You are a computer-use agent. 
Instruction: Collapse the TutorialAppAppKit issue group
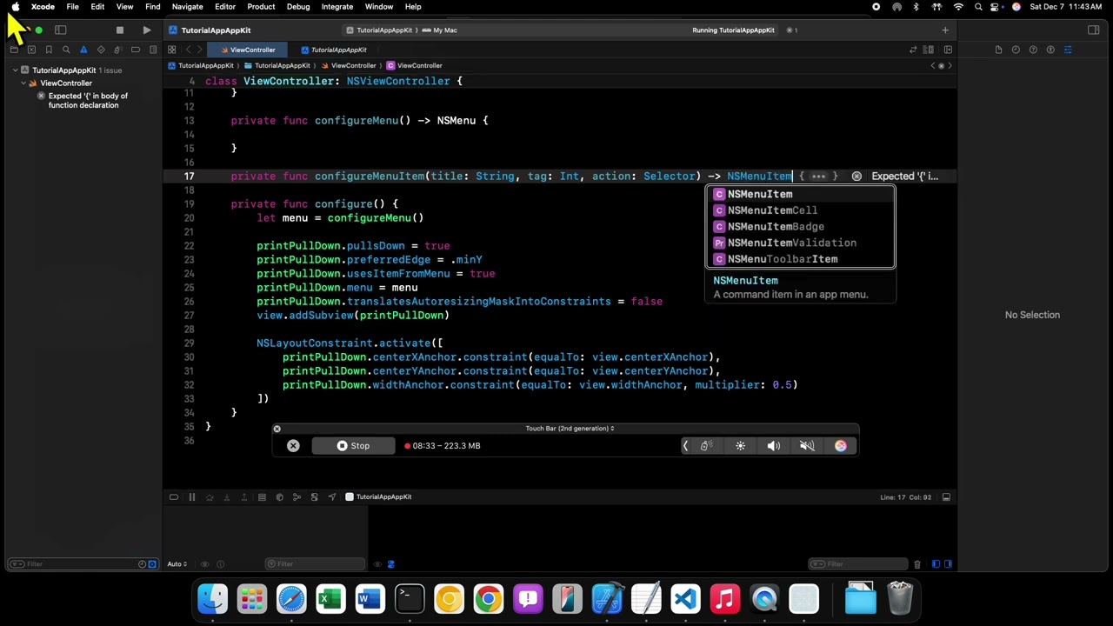pyautogui.click(x=15, y=70)
